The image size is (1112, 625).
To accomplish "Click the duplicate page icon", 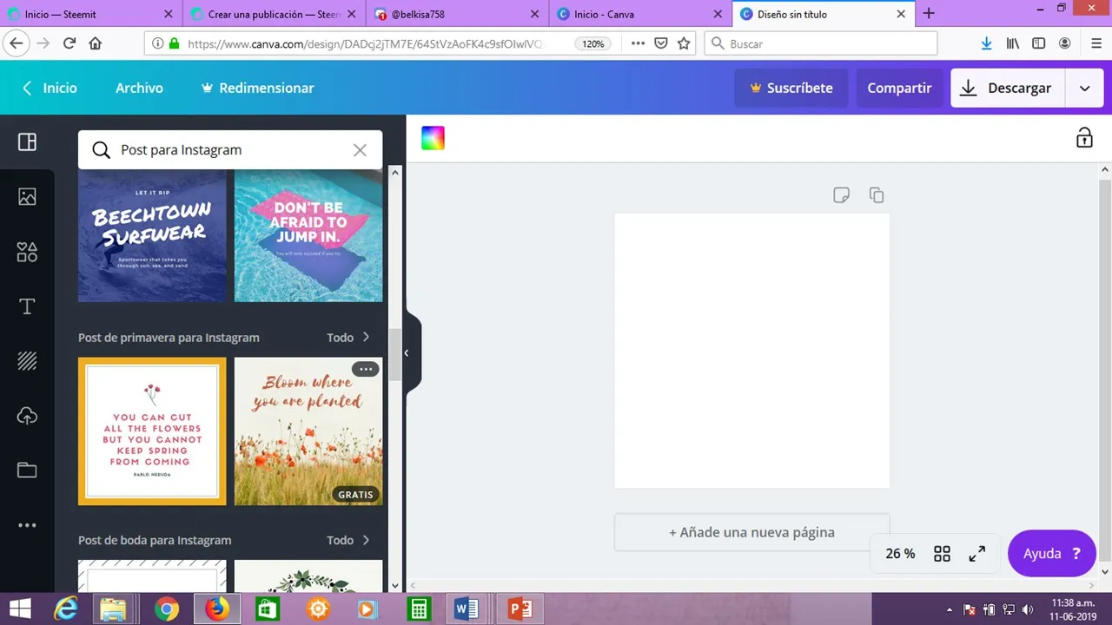I will pyautogui.click(x=877, y=195).
